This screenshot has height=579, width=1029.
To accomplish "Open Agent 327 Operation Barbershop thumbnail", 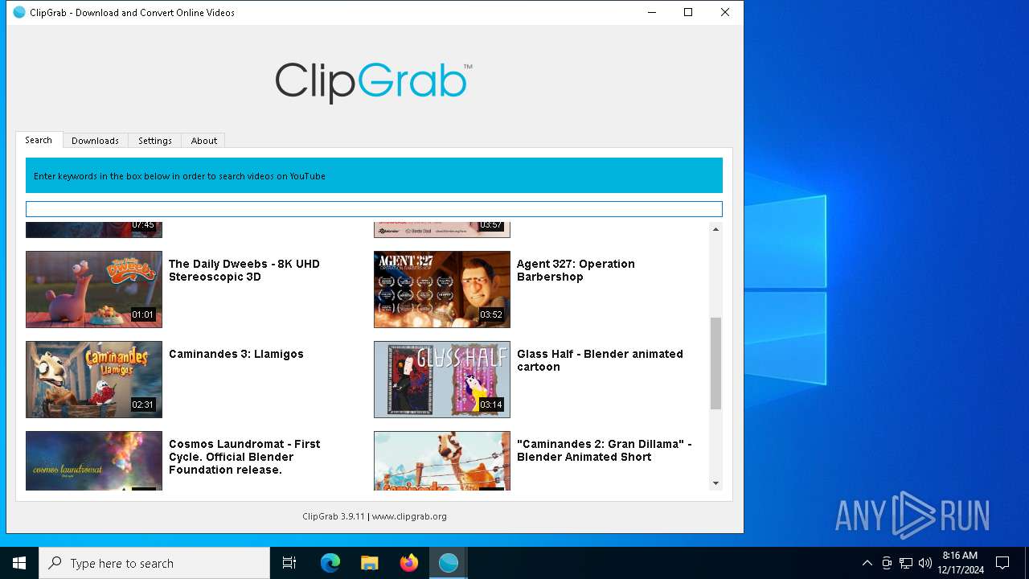I will point(442,289).
